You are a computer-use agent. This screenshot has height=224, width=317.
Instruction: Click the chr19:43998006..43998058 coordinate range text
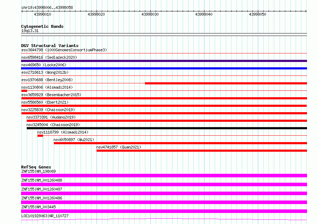pos(47,7)
